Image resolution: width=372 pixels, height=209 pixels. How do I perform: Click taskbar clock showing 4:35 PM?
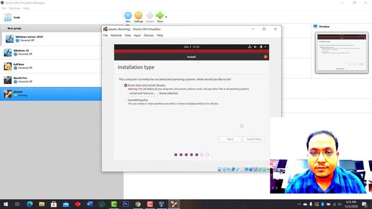351,204
